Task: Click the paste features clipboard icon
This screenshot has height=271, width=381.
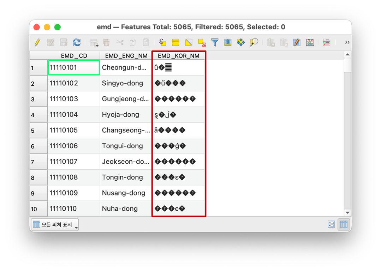Action: tap(146, 42)
